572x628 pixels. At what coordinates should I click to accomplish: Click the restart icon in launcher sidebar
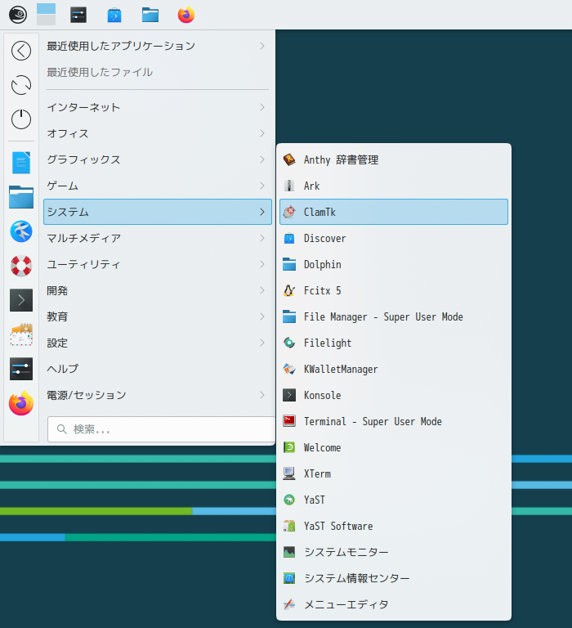(x=21, y=85)
